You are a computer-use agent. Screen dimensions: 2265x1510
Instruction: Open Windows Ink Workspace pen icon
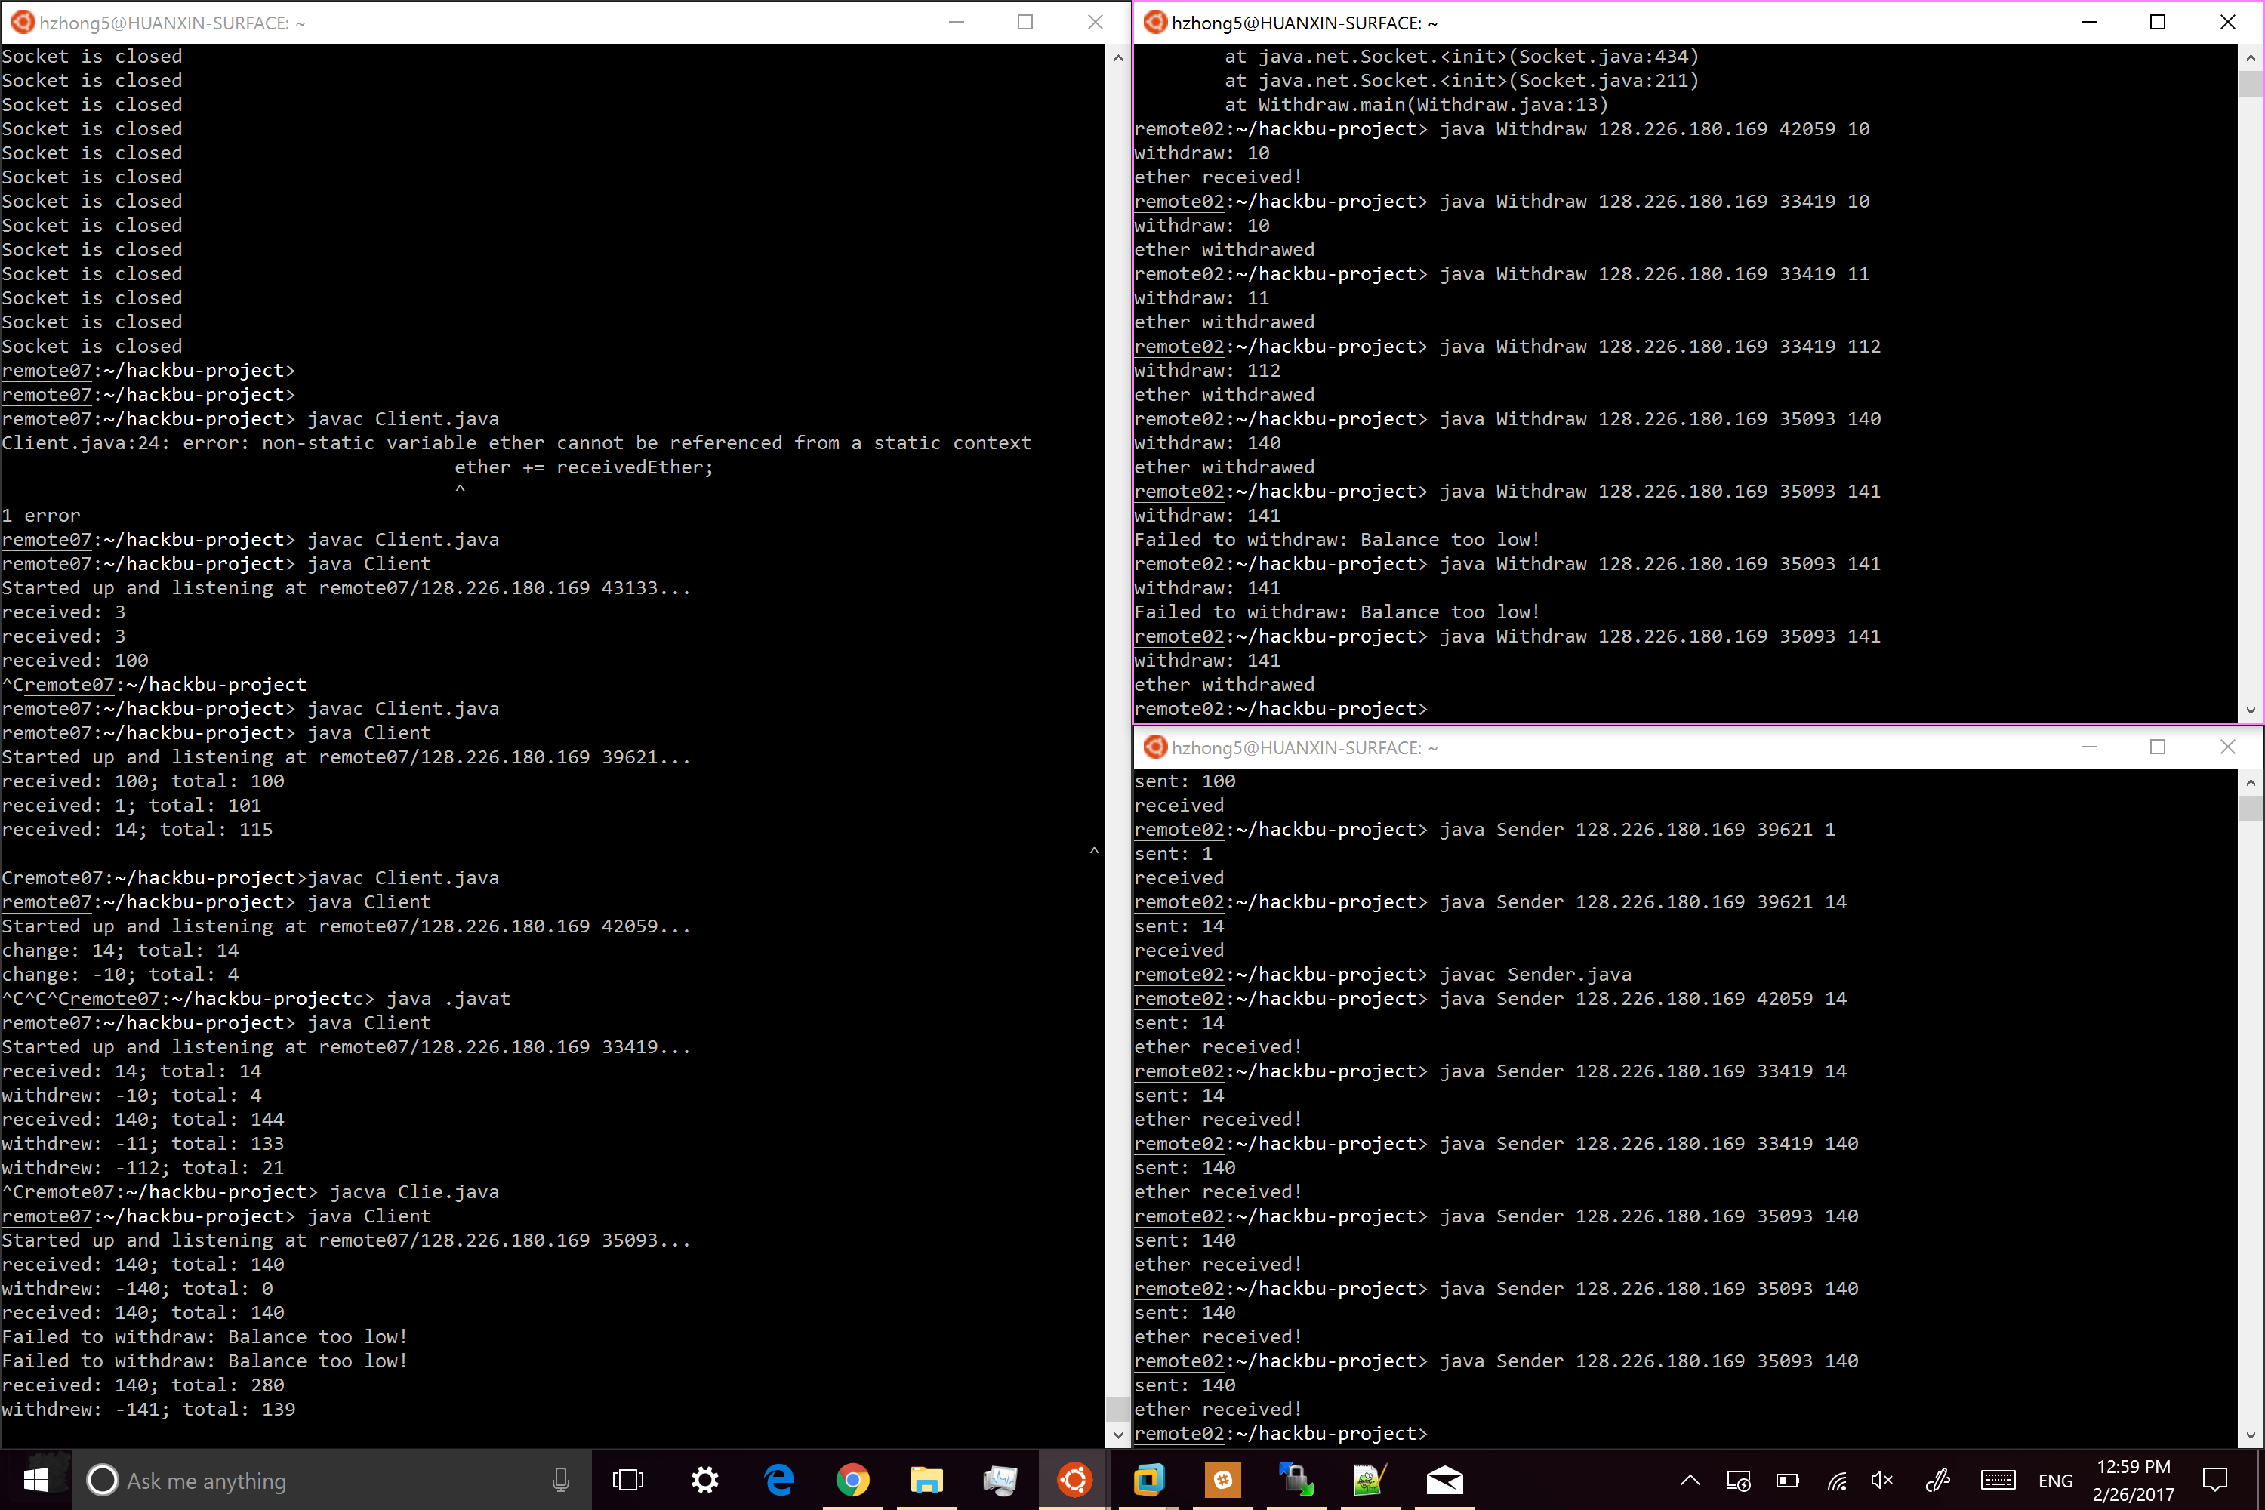click(1937, 1480)
